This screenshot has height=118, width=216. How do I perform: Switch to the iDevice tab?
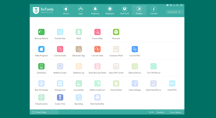(66, 10)
